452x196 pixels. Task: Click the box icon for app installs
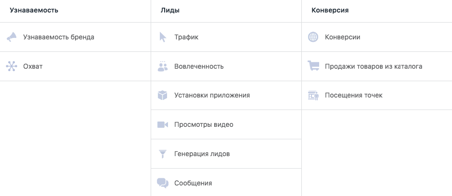point(163,95)
